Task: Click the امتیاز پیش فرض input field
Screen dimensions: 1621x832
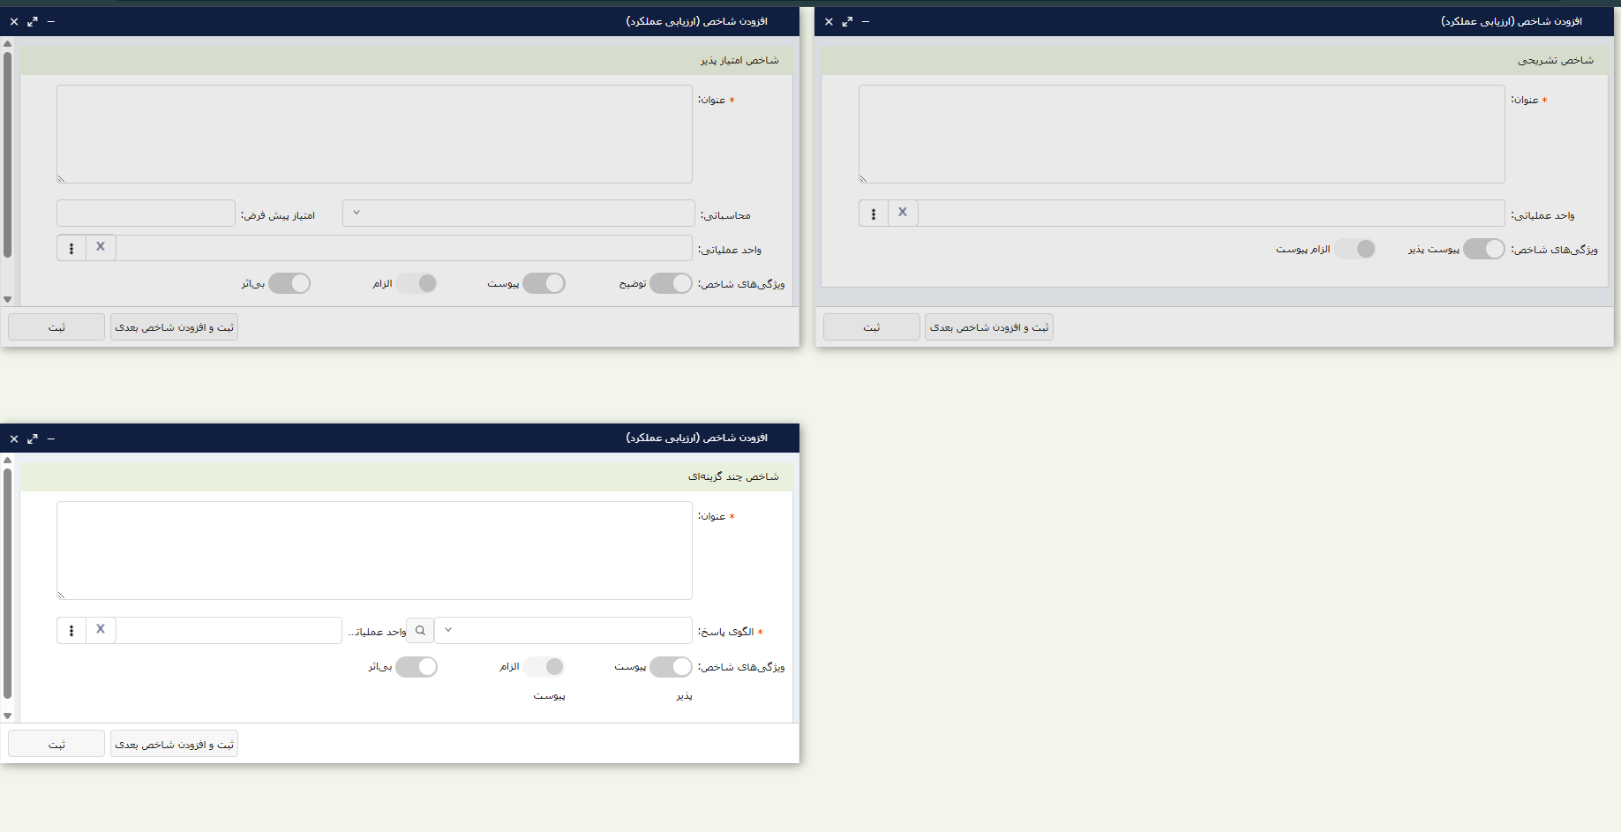Action: click(x=146, y=214)
